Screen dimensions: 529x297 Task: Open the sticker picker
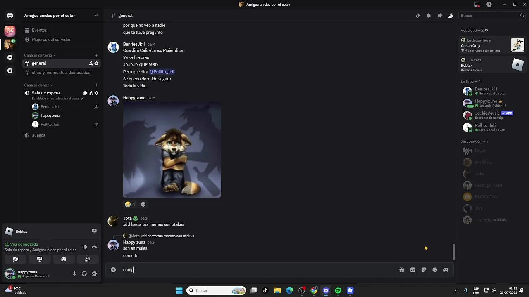[x=424, y=270]
